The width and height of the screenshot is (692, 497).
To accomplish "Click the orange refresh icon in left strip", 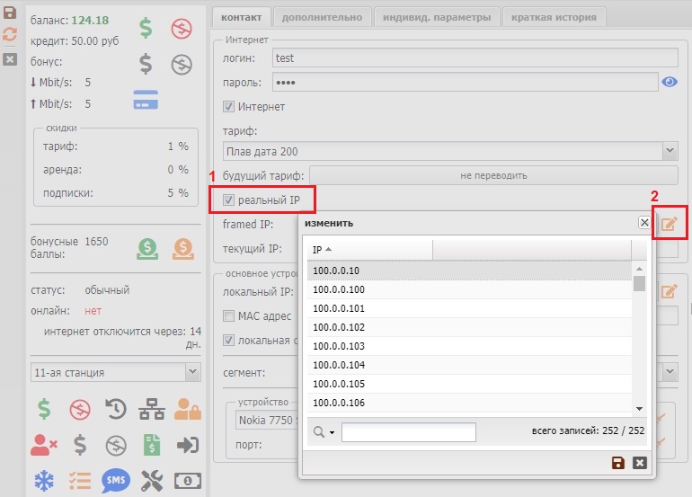I will (10, 34).
